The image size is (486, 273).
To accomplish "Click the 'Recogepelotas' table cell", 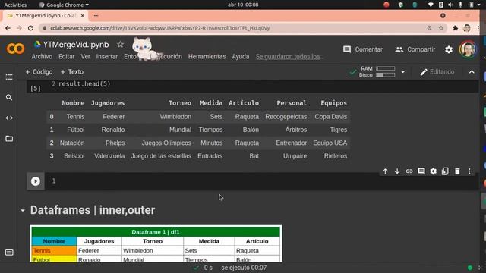I will (x=286, y=117).
